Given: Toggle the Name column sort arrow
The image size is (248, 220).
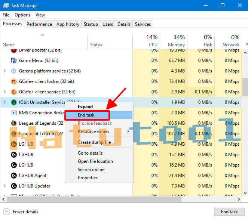Looking at the screenshot, I should (42, 35).
